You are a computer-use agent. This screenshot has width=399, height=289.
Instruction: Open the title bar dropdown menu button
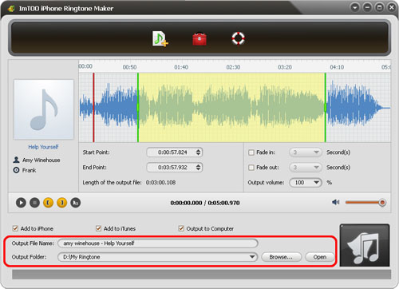[x=355, y=7]
